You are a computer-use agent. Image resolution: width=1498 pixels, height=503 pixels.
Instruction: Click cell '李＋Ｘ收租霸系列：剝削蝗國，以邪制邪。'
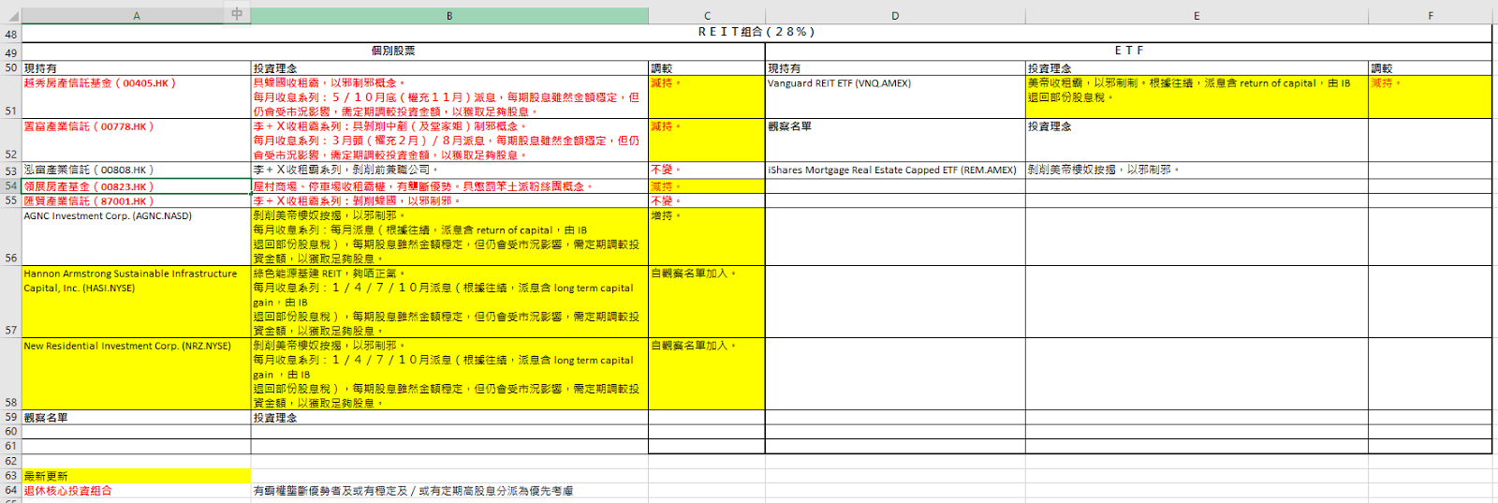pyautogui.click(x=449, y=200)
